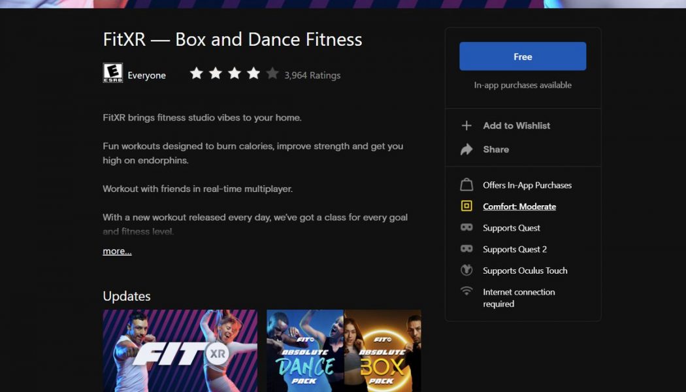Click the first star in the rating row
686x392 pixels.
pyautogui.click(x=197, y=74)
